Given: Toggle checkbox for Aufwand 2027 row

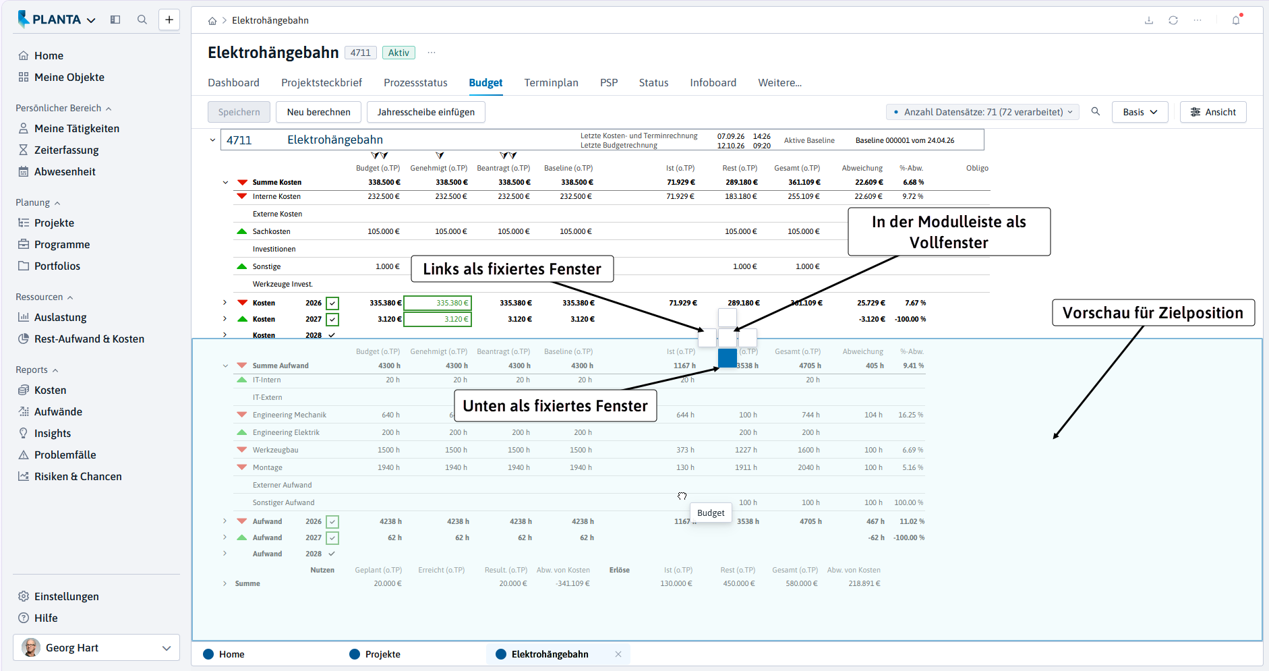Looking at the screenshot, I should (332, 538).
